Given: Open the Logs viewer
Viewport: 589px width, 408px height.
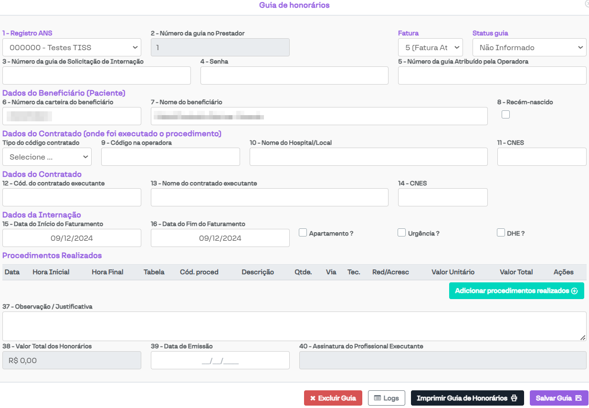Looking at the screenshot, I should tap(386, 398).
